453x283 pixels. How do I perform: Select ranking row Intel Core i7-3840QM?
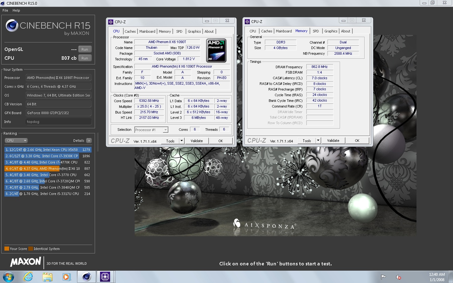click(48, 187)
